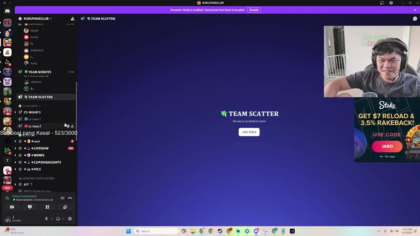Image resolution: width=420 pixels, height=236 pixels.
Task: Edit channel status pencil under TEAM KUKUYS
Action: click(47, 76)
